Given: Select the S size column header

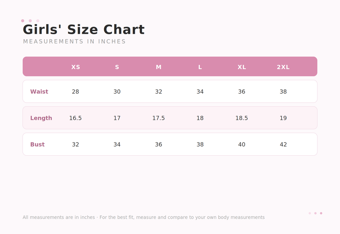Looking at the screenshot, I should [117, 67].
